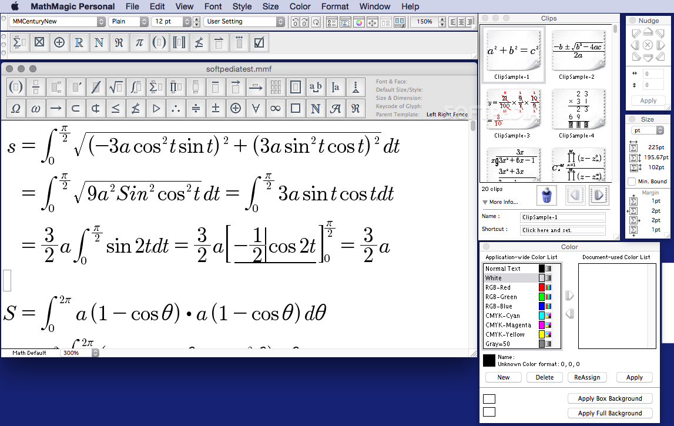Open the for-all logic symbol palette
674x426 pixels.
(256, 108)
